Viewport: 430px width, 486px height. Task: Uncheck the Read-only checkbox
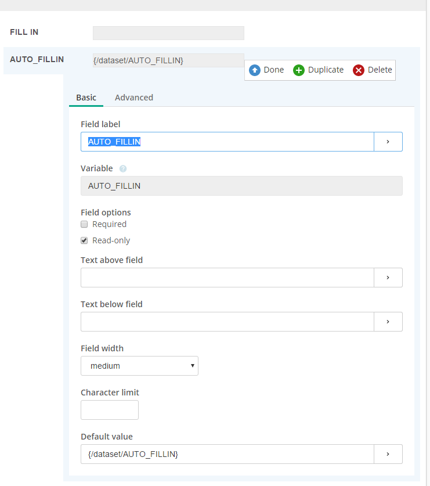coord(84,240)
